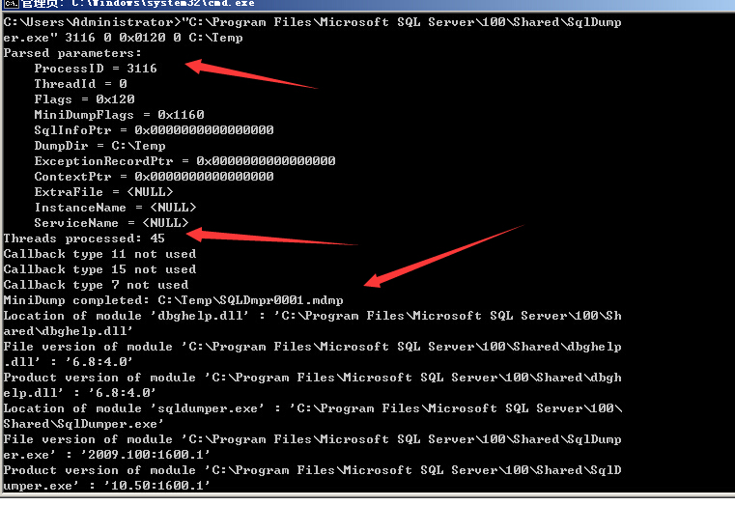Click the SQLDmpr0001.mdmp file path text
This screenshot has width=735, height=505.
tap(251, 300)
